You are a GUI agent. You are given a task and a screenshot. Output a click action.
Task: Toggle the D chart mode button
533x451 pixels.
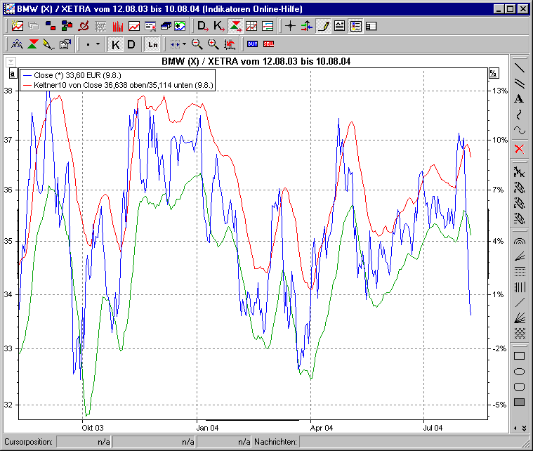pyautogui.click(x=131, y=44)
